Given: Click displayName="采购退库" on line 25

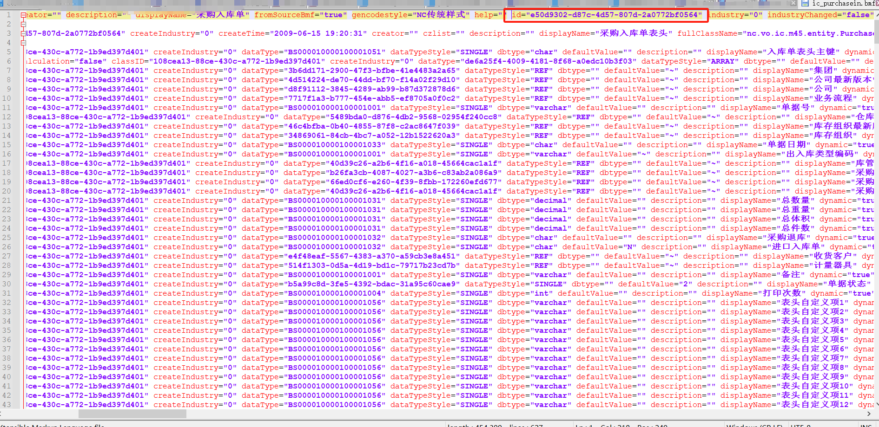Looking at the screenshot, I should 759,238.
